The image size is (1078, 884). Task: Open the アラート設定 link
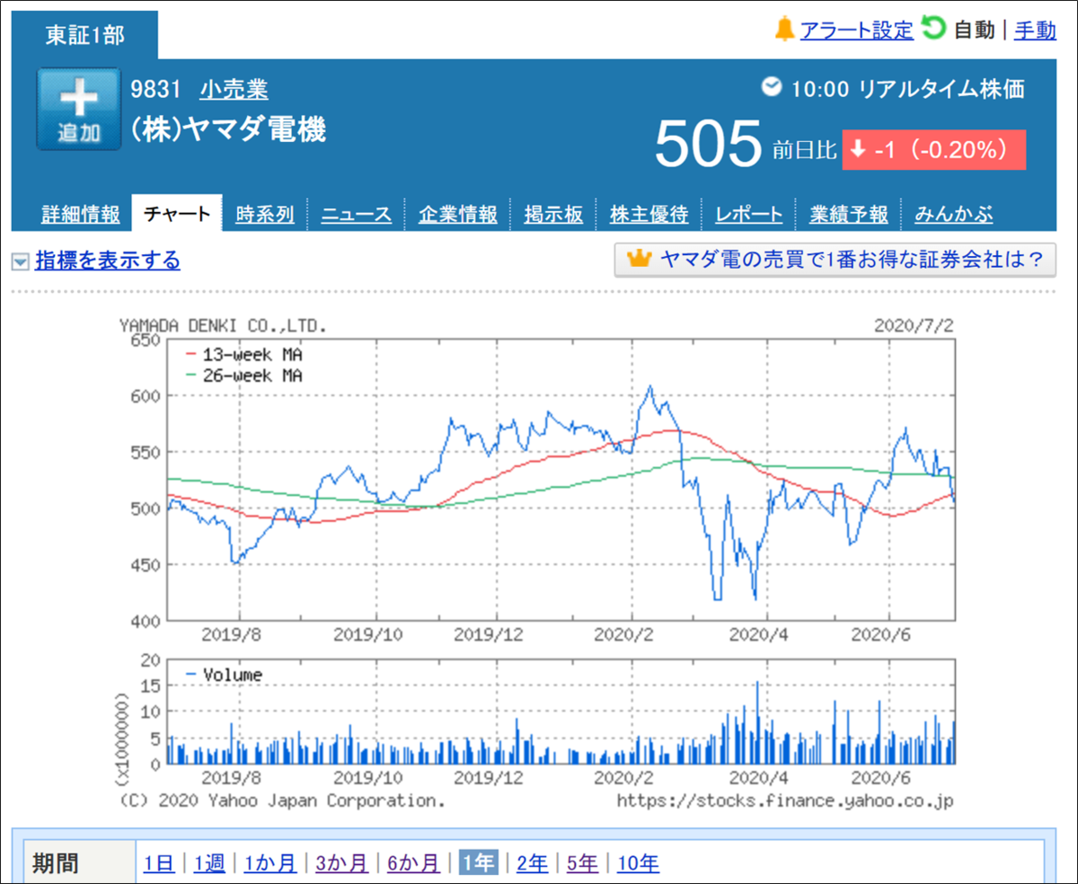(x=856, y=30)
